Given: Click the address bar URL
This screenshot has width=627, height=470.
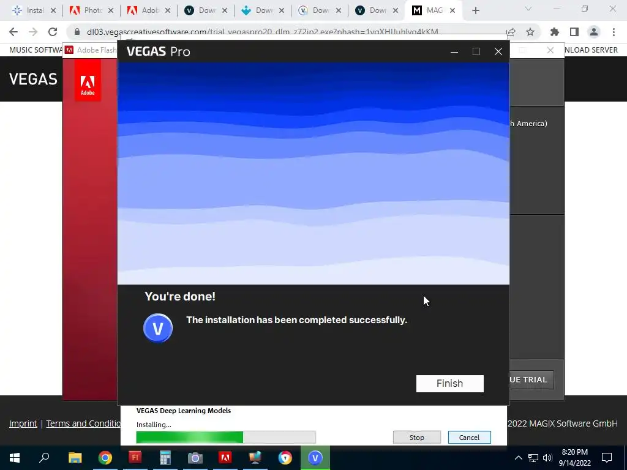Looking at the screenshot, I should tap(262, 32).
